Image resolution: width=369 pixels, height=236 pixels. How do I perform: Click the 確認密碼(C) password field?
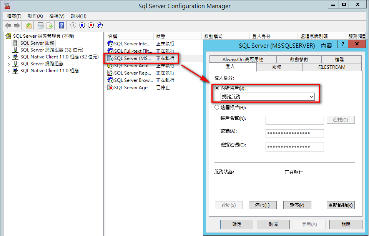click(295, 147)
